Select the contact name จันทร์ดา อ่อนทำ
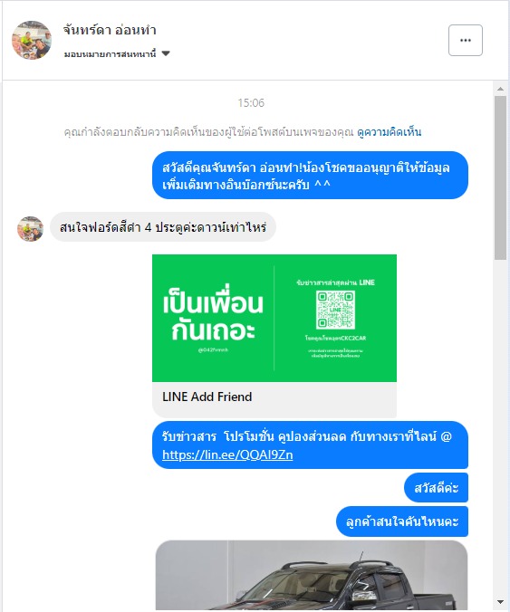This screenshot has height=612, width=510. (x=111, y=30)
